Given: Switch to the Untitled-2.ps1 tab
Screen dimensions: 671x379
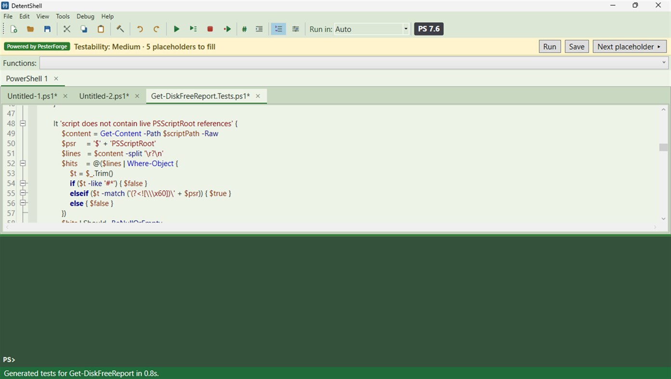Looking at the screenshot, I should (104, 96).
